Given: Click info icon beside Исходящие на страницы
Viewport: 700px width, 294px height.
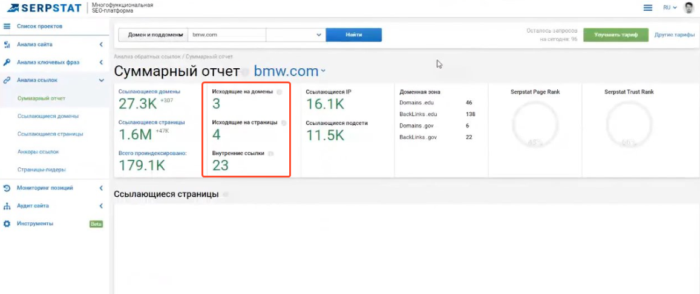Looking at the screenshot, I should pos(284,123).
